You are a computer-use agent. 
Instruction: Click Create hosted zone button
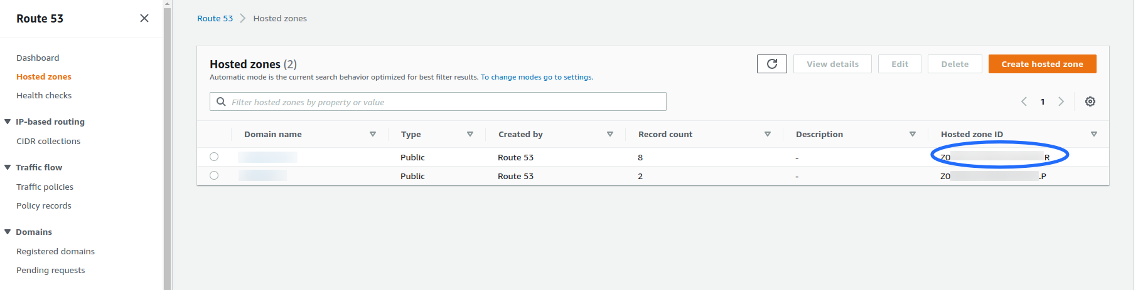(1042, 64)
